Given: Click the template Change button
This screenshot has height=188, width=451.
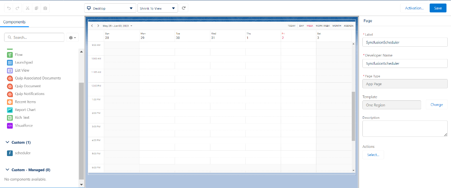Looking at the screenshot, I should click(436, 105).
